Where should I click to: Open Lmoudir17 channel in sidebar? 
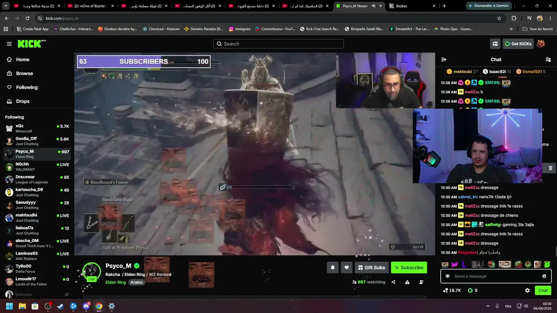click(37, 281)
